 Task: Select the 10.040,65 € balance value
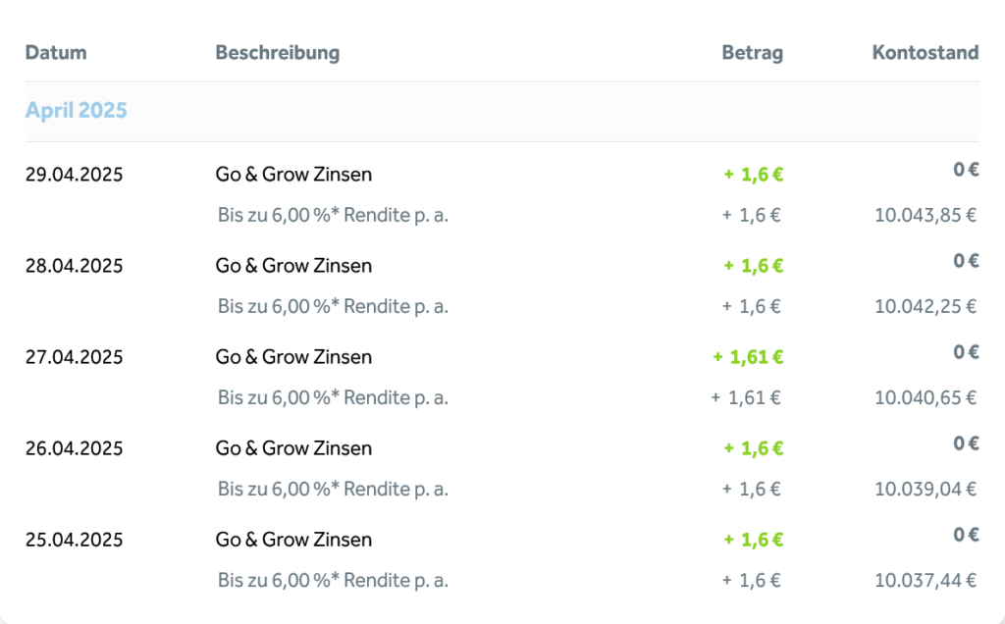[926, 397]
